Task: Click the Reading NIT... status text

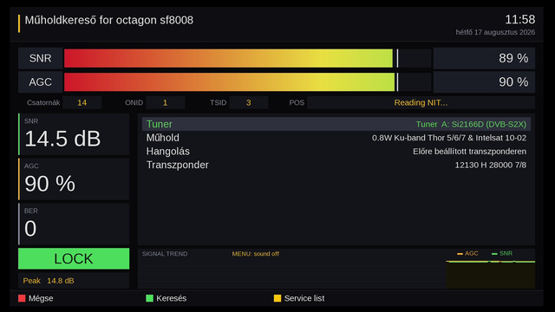Action: (x=421, y=102)
